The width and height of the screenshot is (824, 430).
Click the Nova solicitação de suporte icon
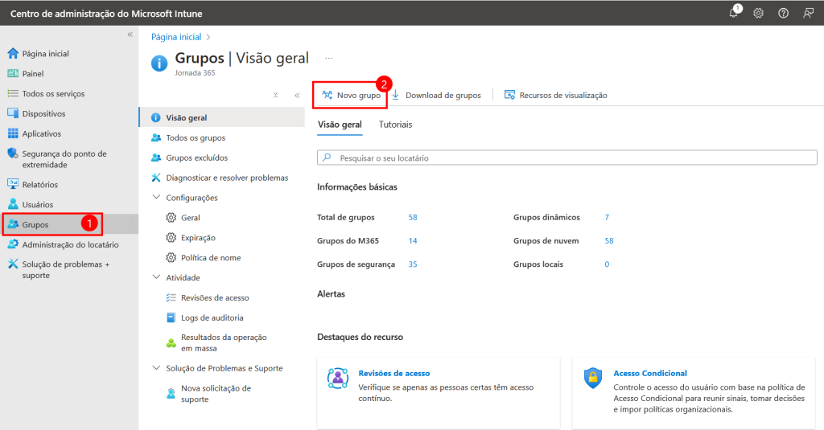(x=171, y=393)
